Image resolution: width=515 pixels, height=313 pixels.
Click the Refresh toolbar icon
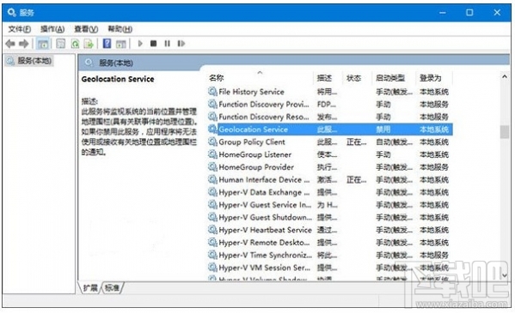tap(75, 44)
